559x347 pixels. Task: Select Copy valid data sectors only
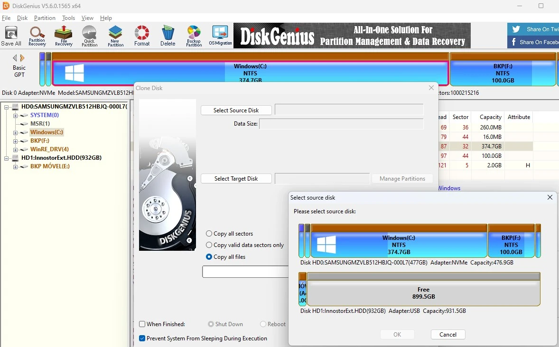pyautogui.click(x=209, y=245)
